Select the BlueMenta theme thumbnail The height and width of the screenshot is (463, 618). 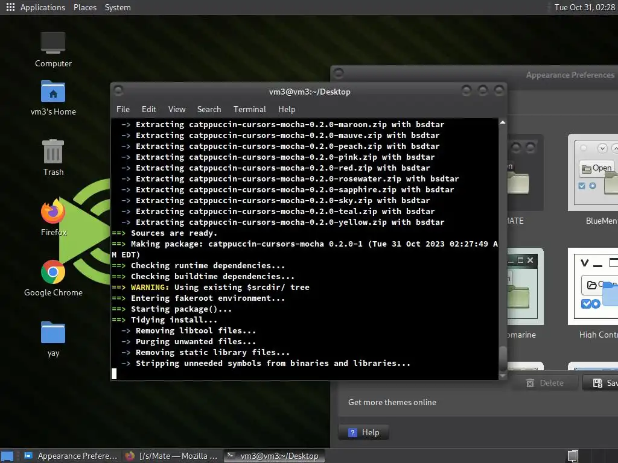click(593, 172)
